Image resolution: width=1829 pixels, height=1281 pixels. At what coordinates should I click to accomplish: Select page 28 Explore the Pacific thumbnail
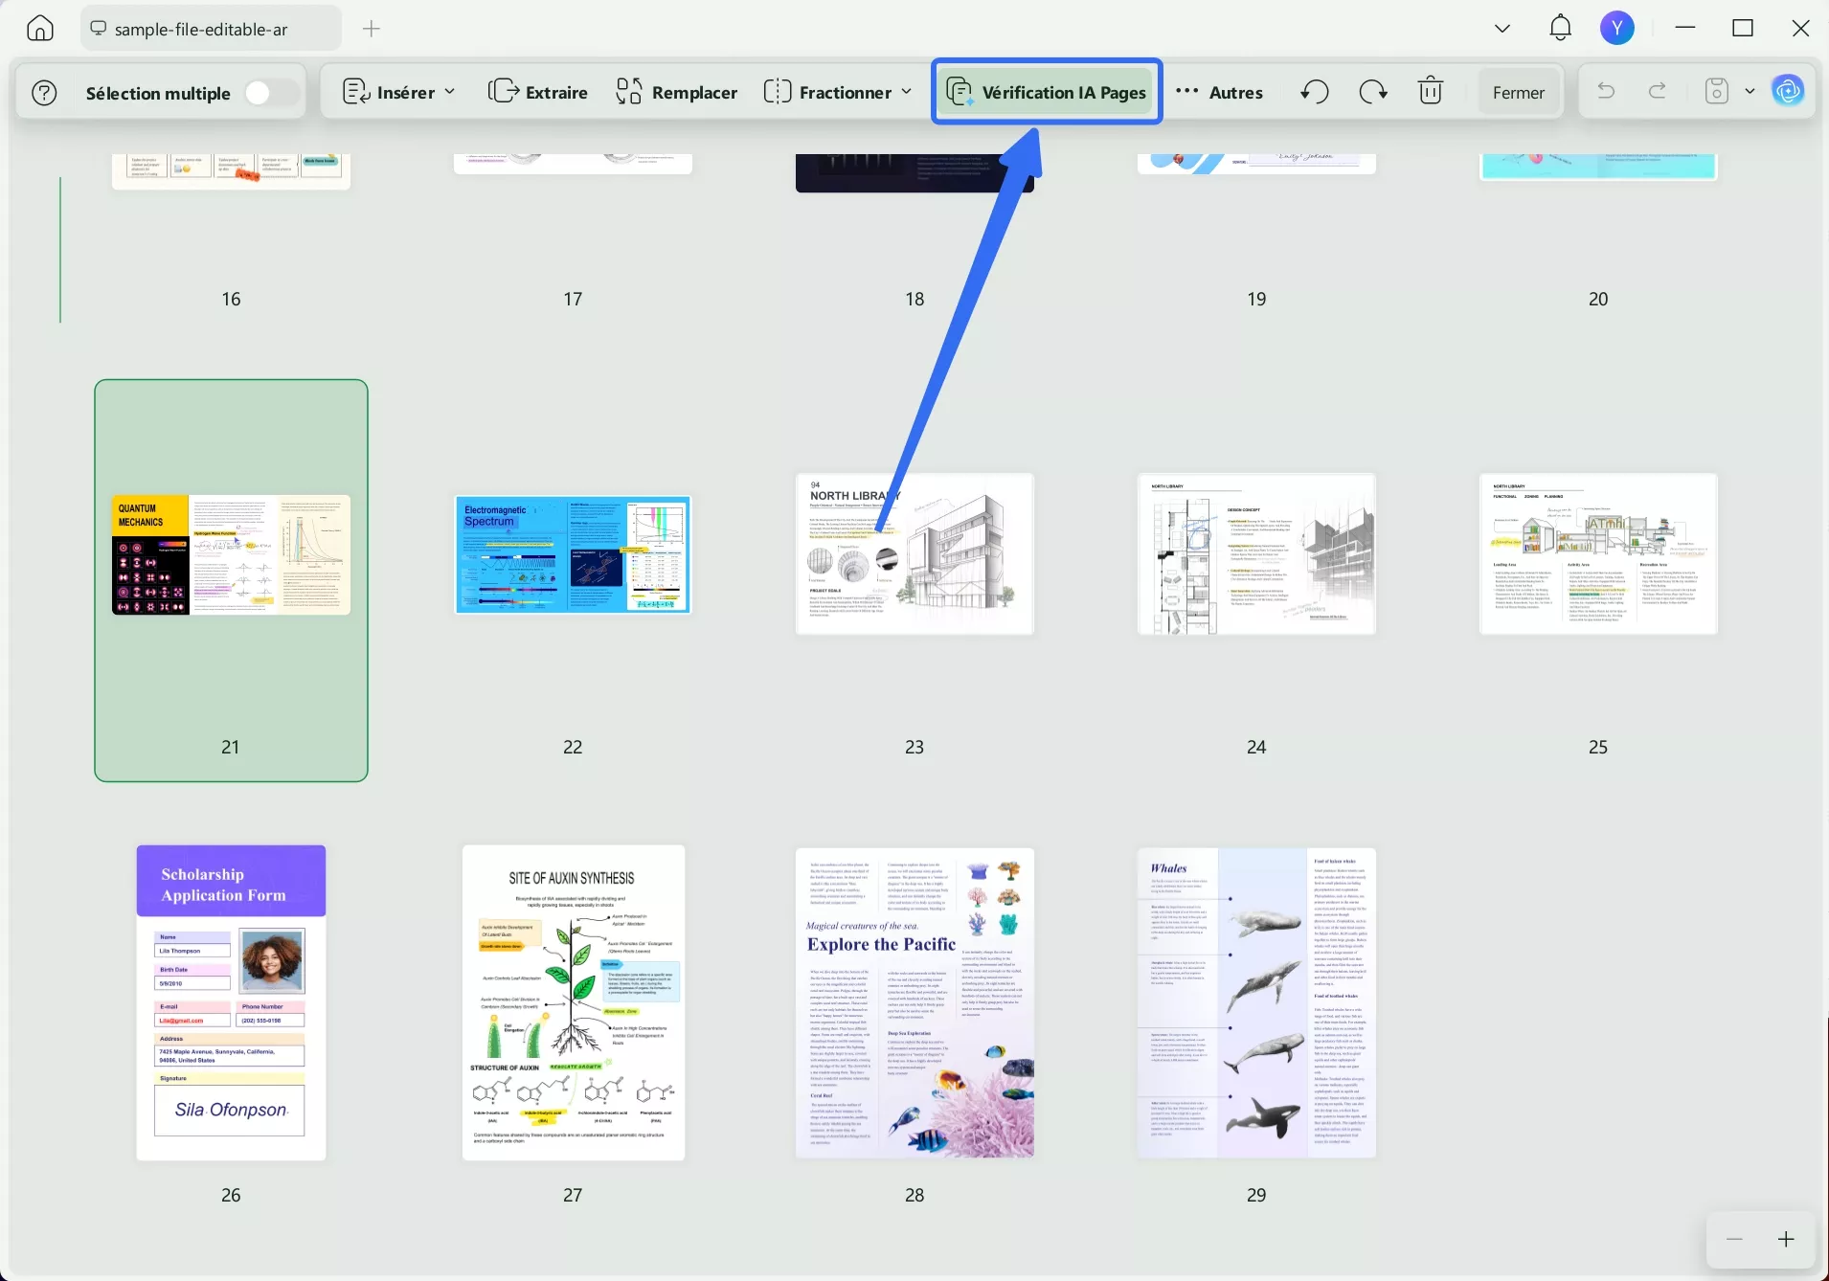click(914, 1002)
